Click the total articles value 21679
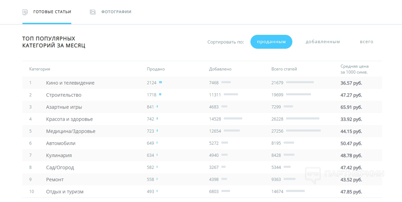Image resolution: width=402 pixels, height=202 pixels. tap(277, 83)
